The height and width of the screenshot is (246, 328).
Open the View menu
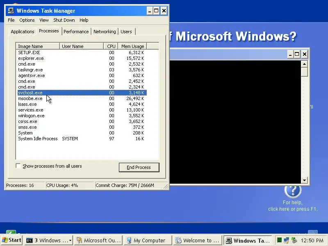44,20
